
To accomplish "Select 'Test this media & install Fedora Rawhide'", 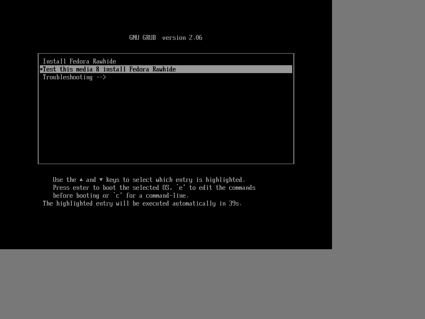I will 166,69.
